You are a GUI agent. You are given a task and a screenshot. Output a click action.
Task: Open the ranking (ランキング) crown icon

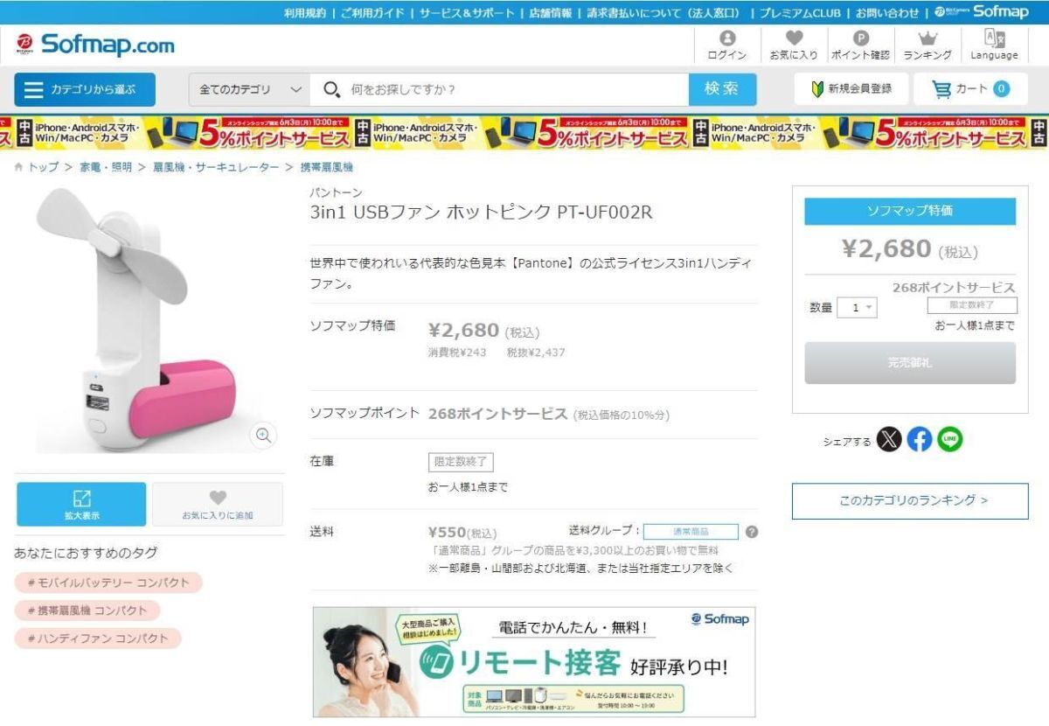927,45
